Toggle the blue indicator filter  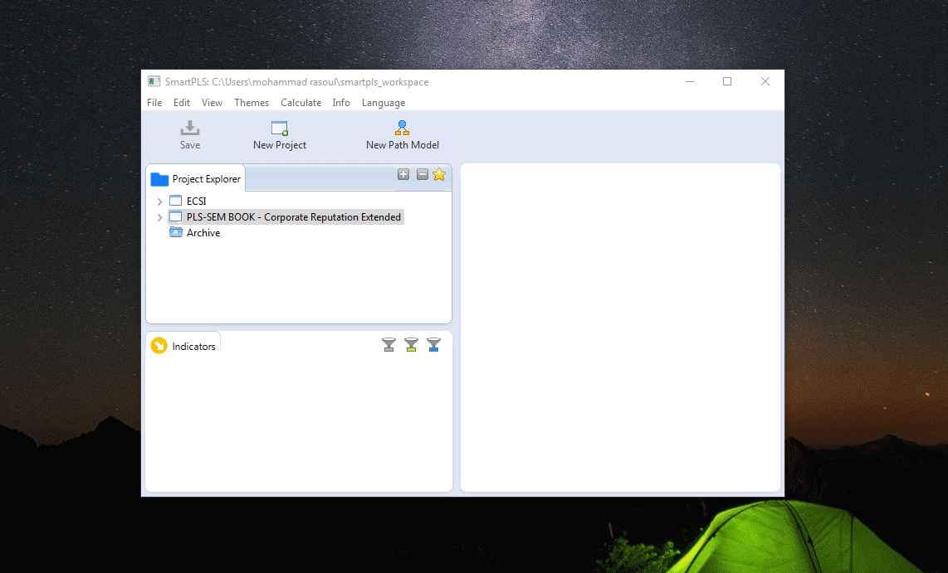coord(433,345)
